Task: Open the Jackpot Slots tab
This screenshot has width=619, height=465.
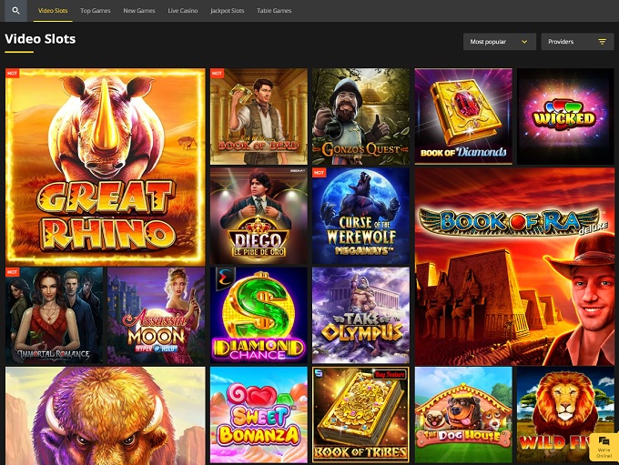Action: [227, 11]
